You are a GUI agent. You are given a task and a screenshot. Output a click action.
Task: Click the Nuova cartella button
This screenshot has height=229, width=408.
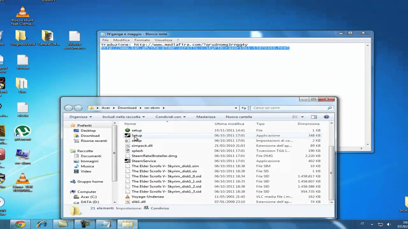[x=239, y=117]
